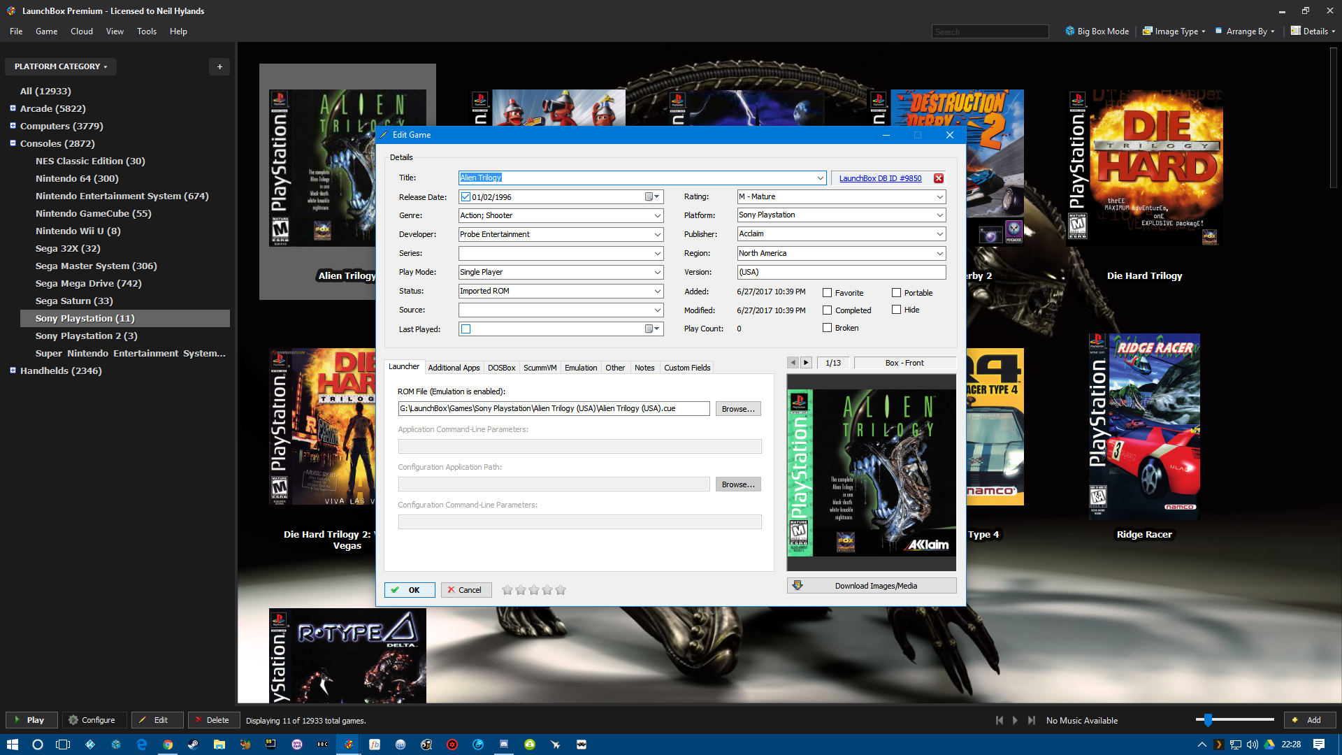Click the Delete button in bottom bar
This screenshot has height=755, width=1342.
click(x=213, y=720)
